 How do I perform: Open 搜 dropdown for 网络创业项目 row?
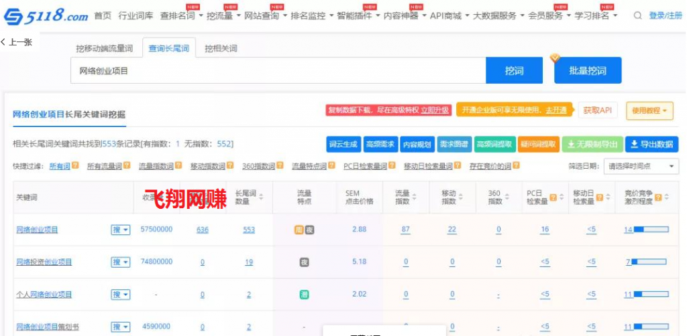[120, 230]
